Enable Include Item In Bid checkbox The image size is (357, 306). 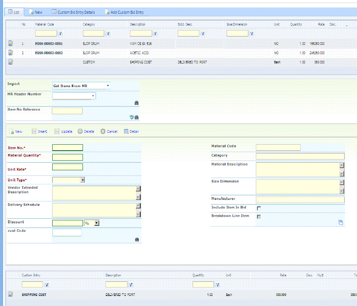click(x=259, y=208)
